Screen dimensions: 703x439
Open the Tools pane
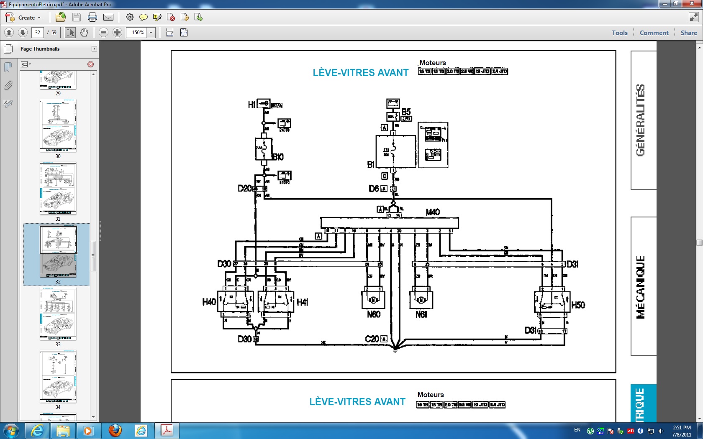coord(619,33)
